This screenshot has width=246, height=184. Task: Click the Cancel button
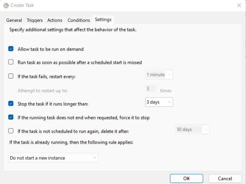coord(225,178)
